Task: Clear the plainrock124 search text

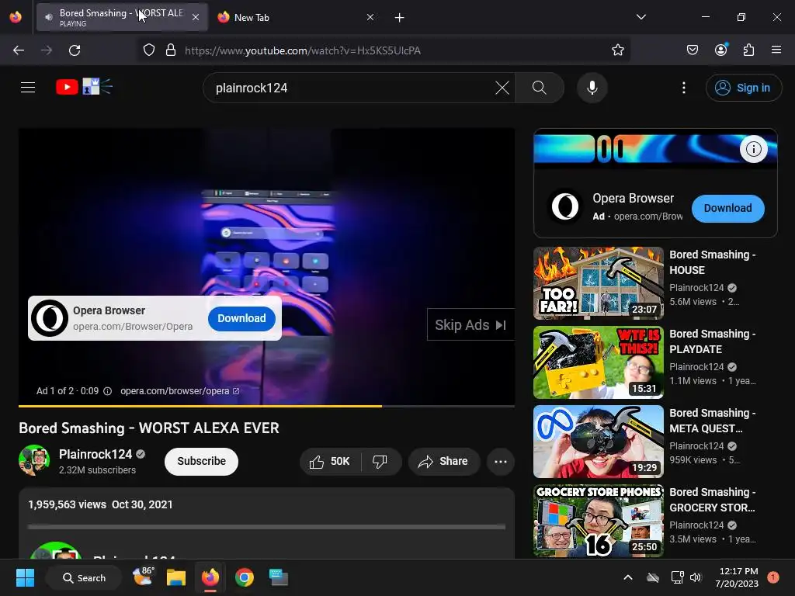Action: click(x=502, y=88)
